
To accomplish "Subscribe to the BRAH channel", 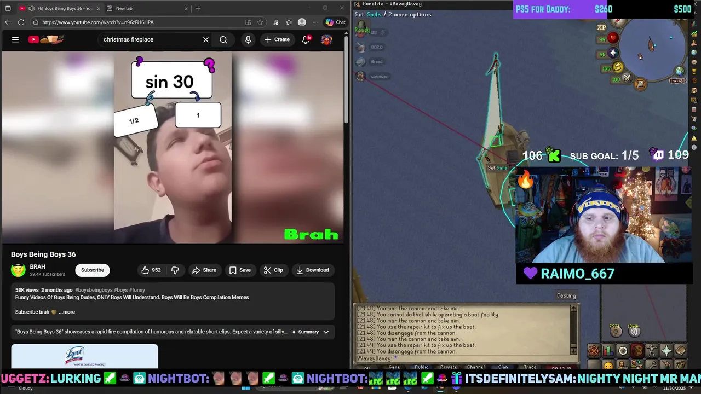I will click(93, 270).
